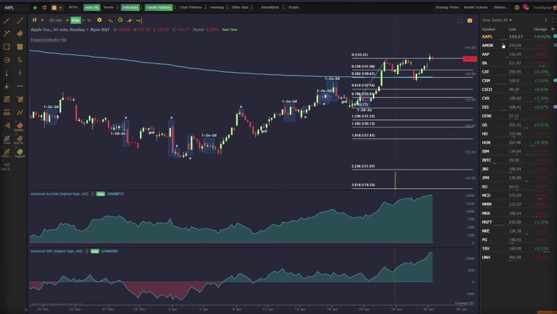The image size is (557, 314).
Task: Select the Resistance saved drawing template
Action: pyautogui.click(x=20, y=126)
